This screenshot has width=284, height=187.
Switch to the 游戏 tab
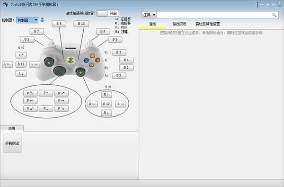click(x=152, y=24)
